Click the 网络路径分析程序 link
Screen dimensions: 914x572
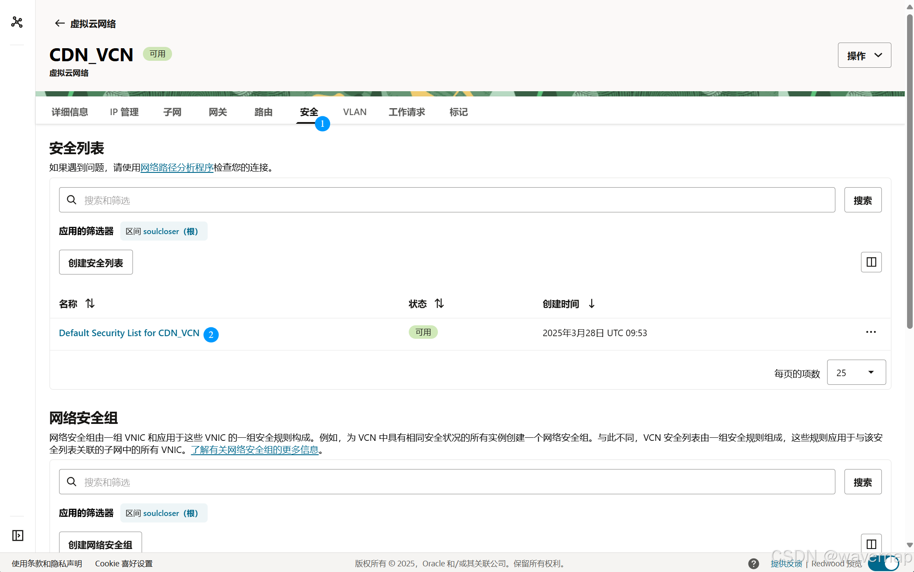(177, 168)
